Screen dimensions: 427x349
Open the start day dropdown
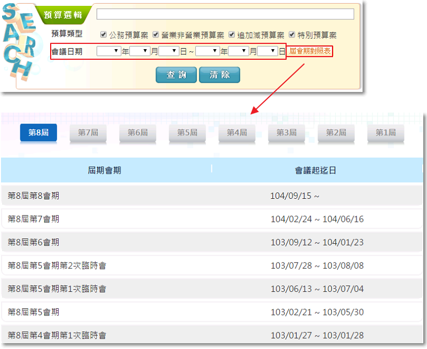169,51
